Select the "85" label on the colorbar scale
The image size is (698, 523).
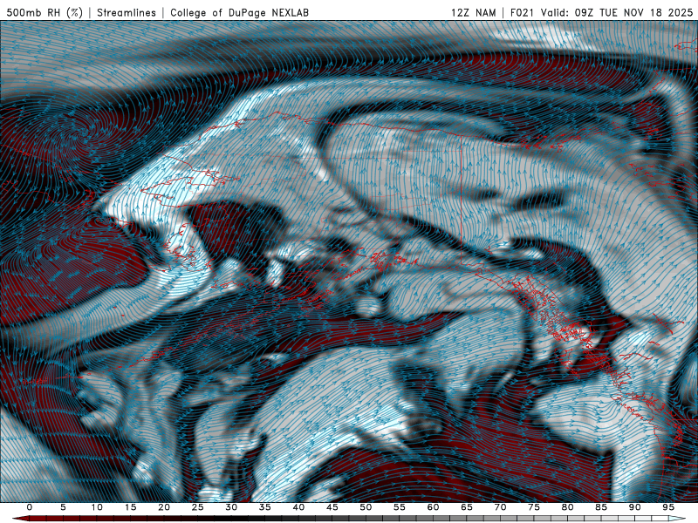pyautogui.click(x=601, y=507)
